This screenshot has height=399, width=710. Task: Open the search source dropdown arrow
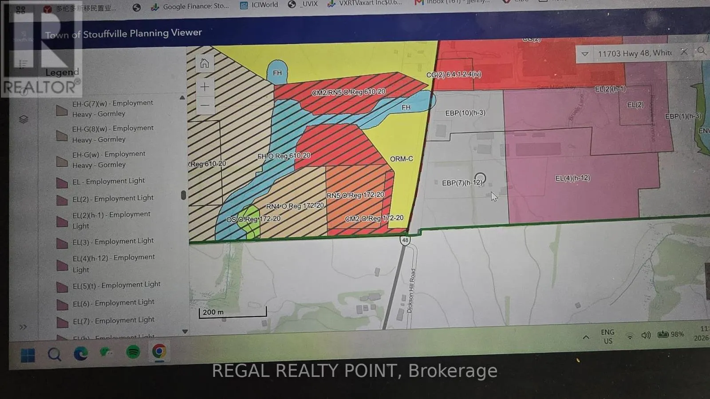[585, 54]
